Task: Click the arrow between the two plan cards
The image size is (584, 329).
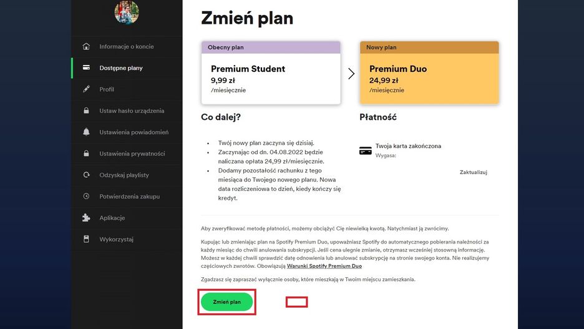Action: pyautogui.click(x=351, y=74)
